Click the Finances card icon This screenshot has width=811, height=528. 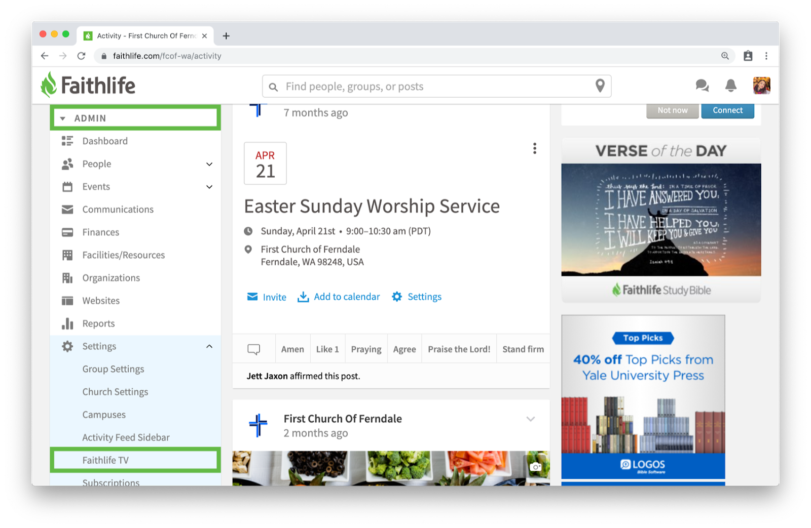click(x=67, y=232)
